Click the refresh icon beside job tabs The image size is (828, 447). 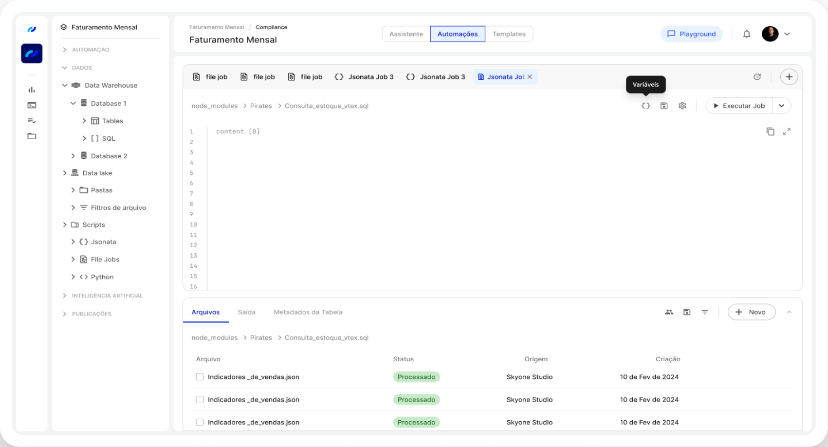coord(757,77)
